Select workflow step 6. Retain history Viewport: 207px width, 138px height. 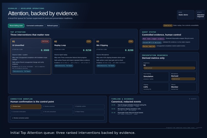(x=89, y=112)
